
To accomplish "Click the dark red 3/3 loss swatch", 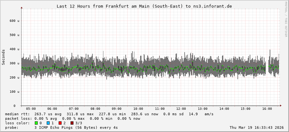I will [72, 123].
